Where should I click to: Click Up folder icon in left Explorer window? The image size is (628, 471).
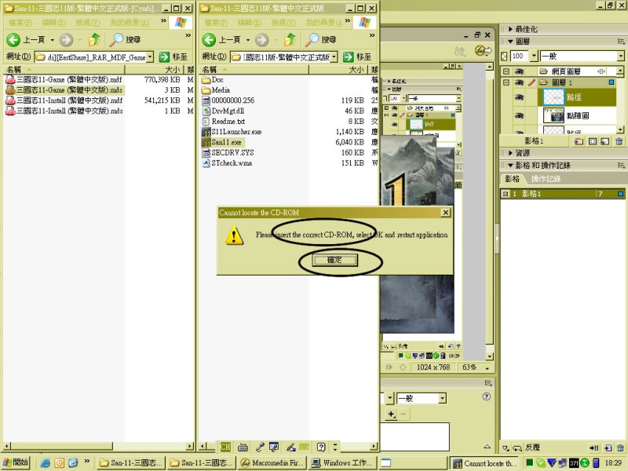coord(94,39)
